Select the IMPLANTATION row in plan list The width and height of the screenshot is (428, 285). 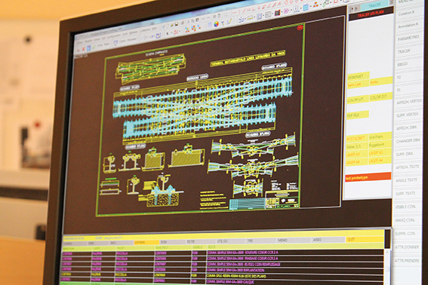pos(223,270)
